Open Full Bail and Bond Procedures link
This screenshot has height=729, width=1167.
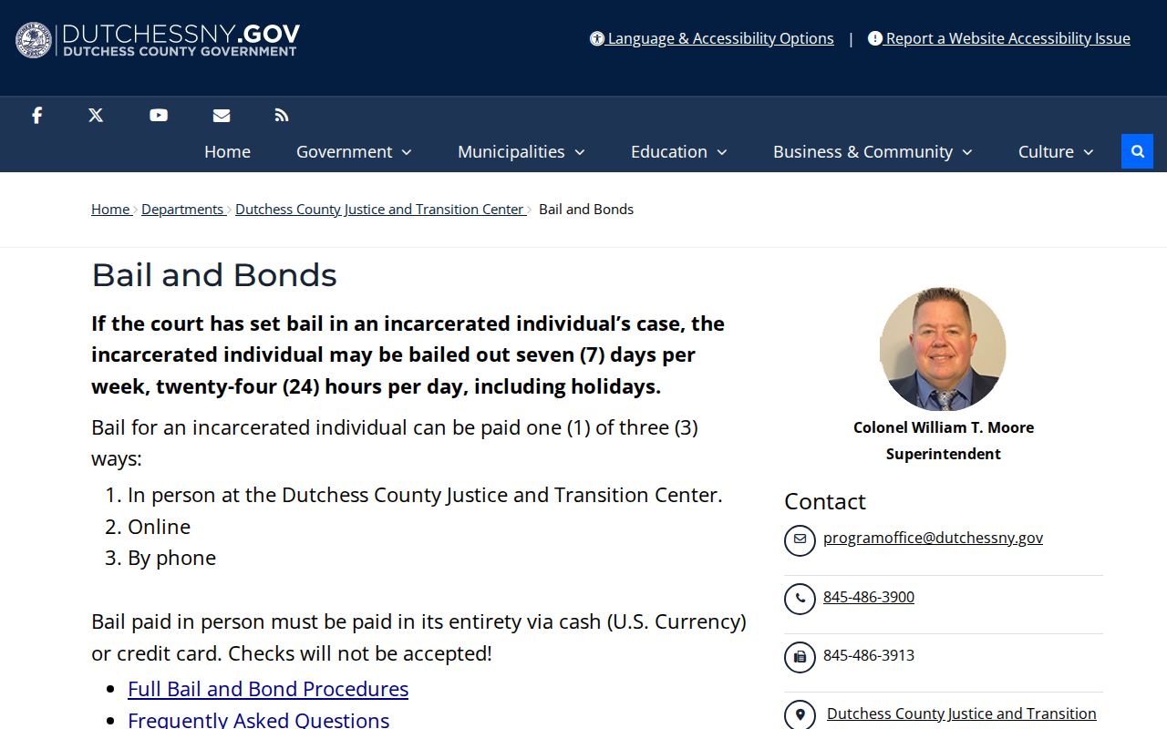tap(268, 688)
